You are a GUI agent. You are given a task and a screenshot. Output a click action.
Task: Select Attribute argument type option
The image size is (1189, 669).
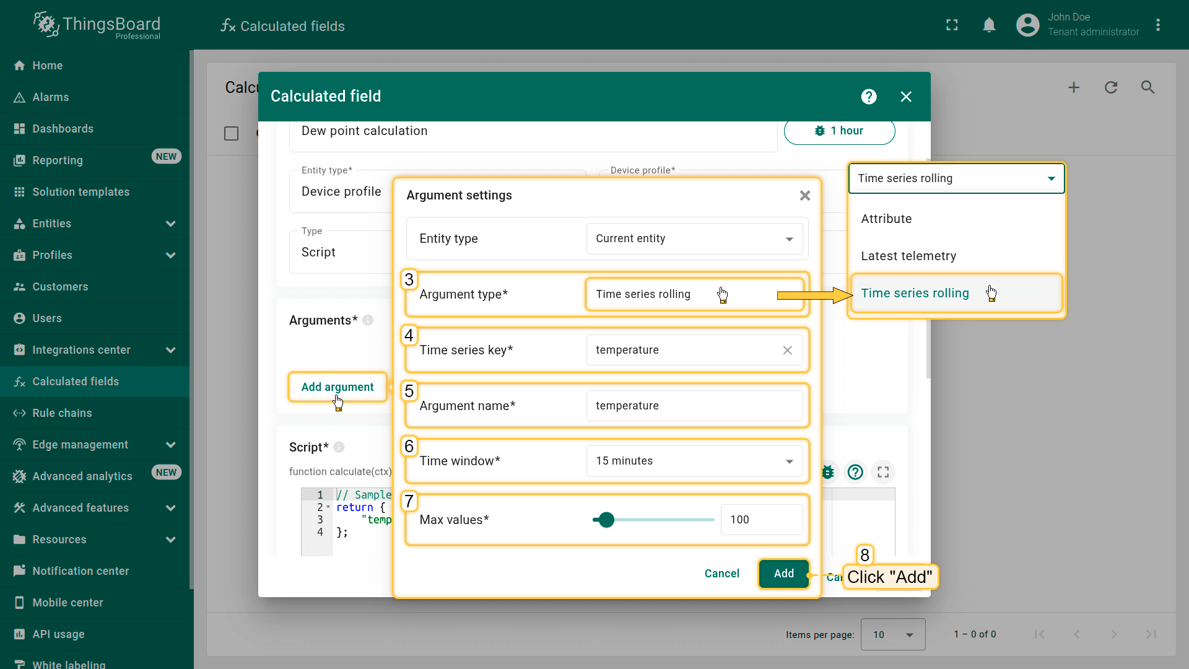pyautogui.click(x=886, y=219)
